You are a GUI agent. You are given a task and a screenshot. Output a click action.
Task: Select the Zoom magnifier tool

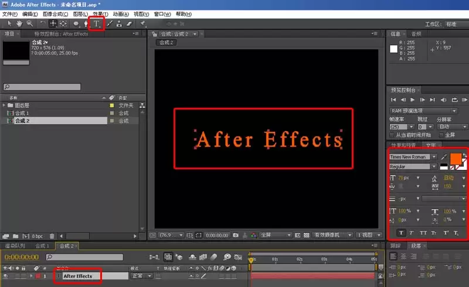pyautogui.click(x=30, y=23)
